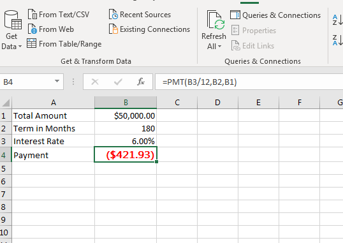This screenshot has width=343, height=243.
Task: Select the cell showing $50,000.00
Action: [x=126, y=115]
